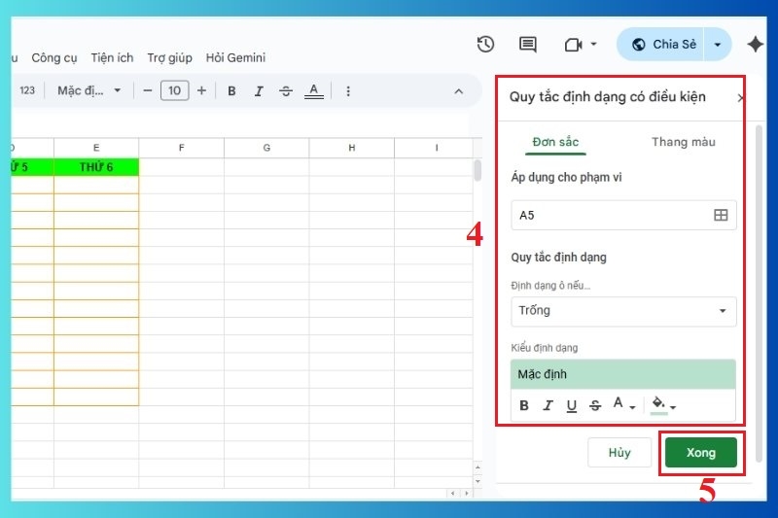Click the Hủy cancel button
The image size is (778, 518).
[619, 453]
